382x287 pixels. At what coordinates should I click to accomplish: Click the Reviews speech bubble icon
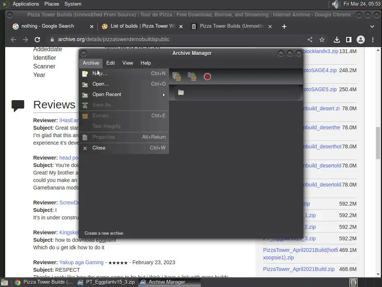pos(18,106)
